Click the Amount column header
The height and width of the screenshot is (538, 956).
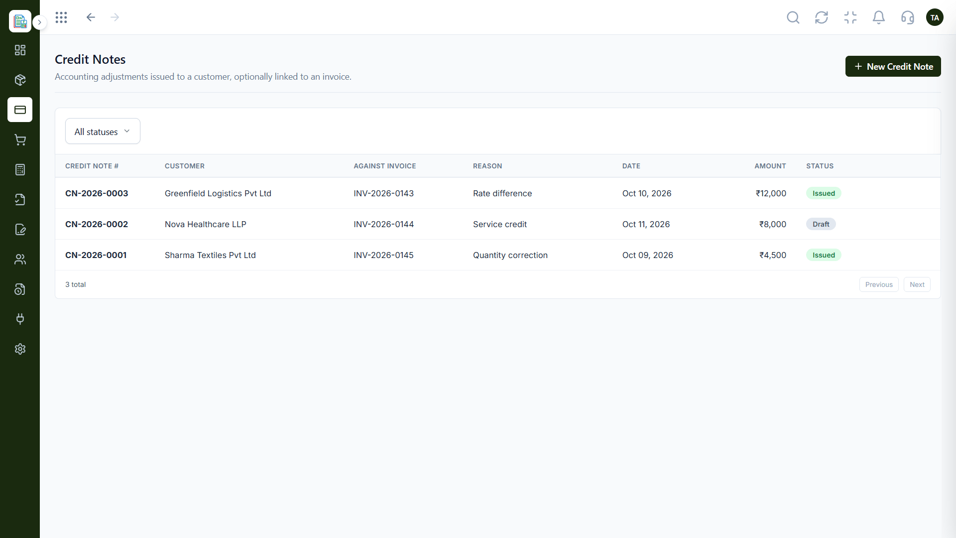pos(770,166)
